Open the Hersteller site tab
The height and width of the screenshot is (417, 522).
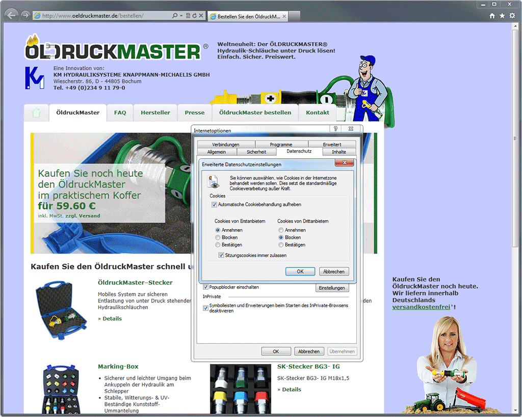[x=155, y=113]
